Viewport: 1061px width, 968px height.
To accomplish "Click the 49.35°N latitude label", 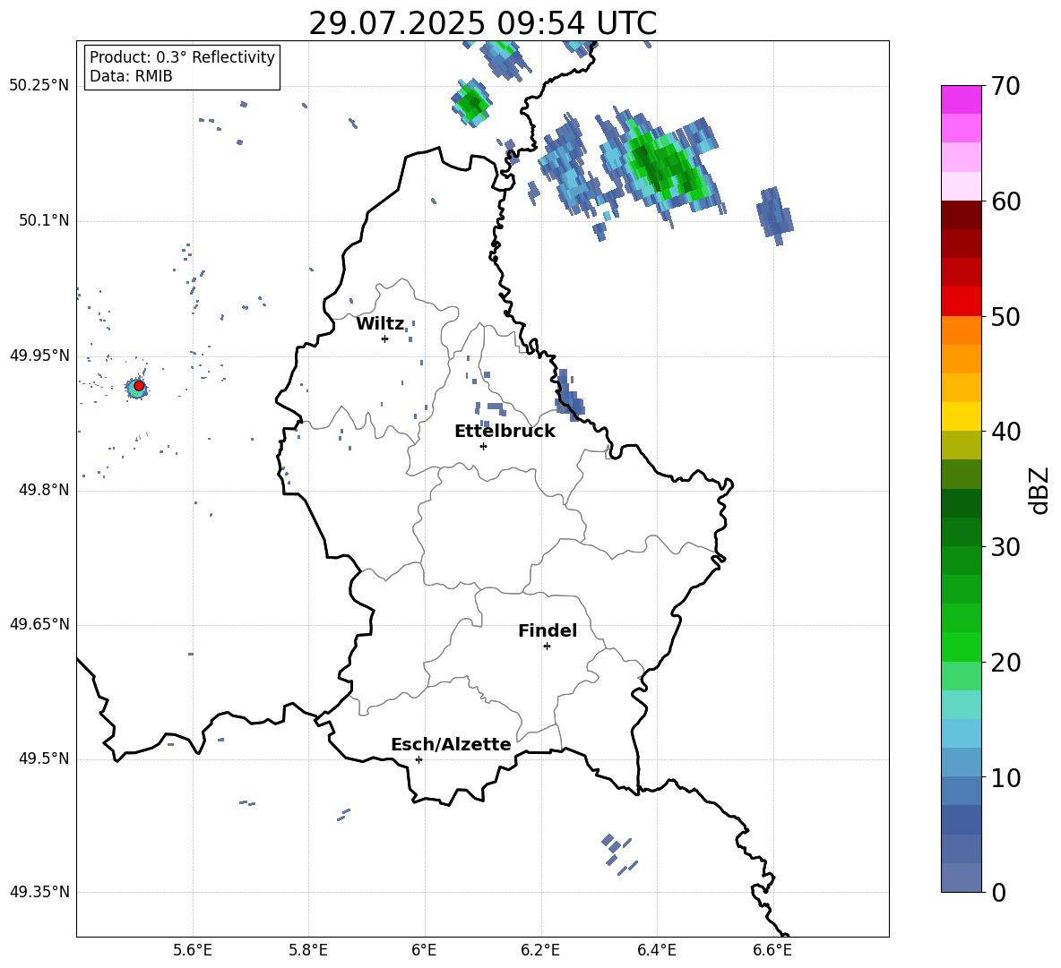I will click(x=39, y=892).
